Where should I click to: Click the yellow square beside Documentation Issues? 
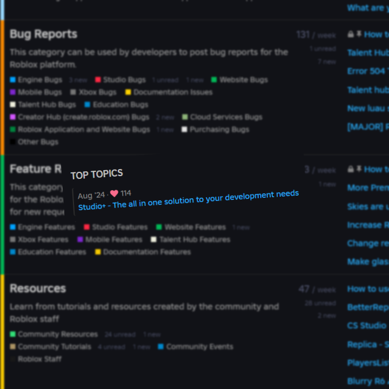point(128,92)
